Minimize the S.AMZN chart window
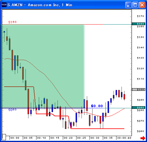The height and width of the screenshot is (142, 147). click(x=128, y=5)
